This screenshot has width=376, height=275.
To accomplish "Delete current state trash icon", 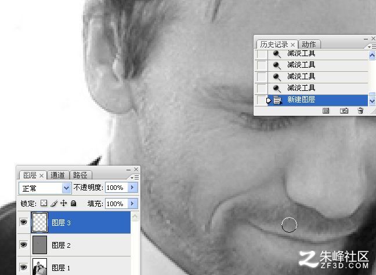I will [360, 111].
